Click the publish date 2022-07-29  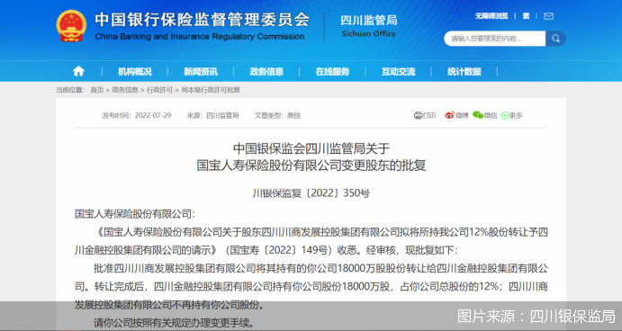tap(153, 115)
